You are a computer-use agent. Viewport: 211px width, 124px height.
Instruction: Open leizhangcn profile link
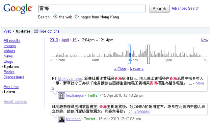click(x=75, y=96)
